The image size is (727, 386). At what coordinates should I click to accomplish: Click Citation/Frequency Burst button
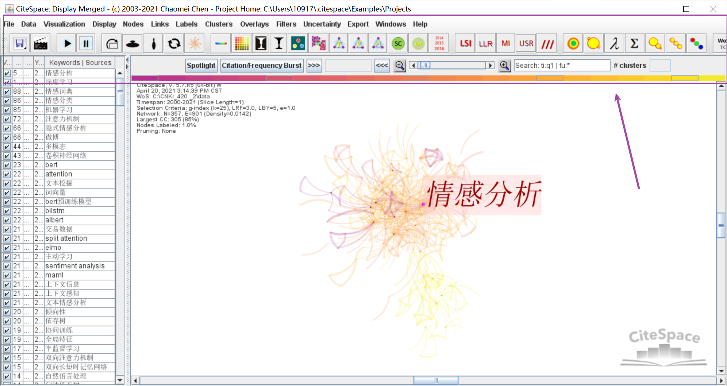[x=262, y=65]
